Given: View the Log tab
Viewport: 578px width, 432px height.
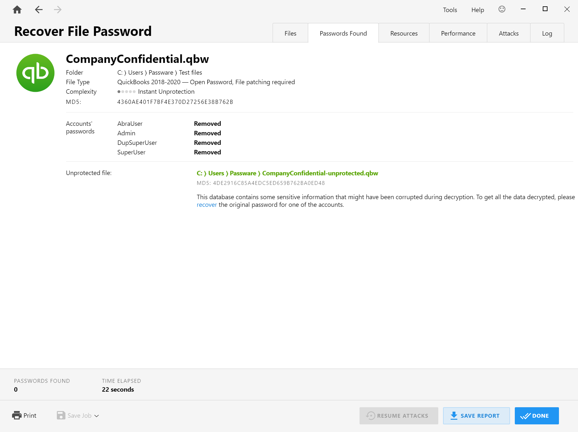Looking at the screenshot, I should coord(547,33).
